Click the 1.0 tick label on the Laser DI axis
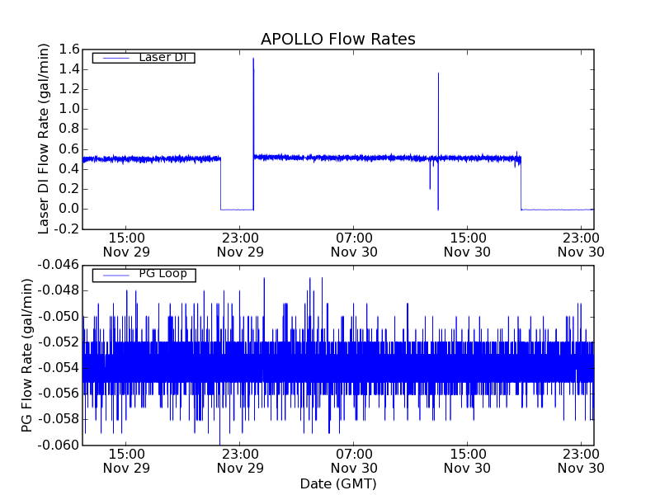This screenshot has height=495, width=660. (69, 109)
